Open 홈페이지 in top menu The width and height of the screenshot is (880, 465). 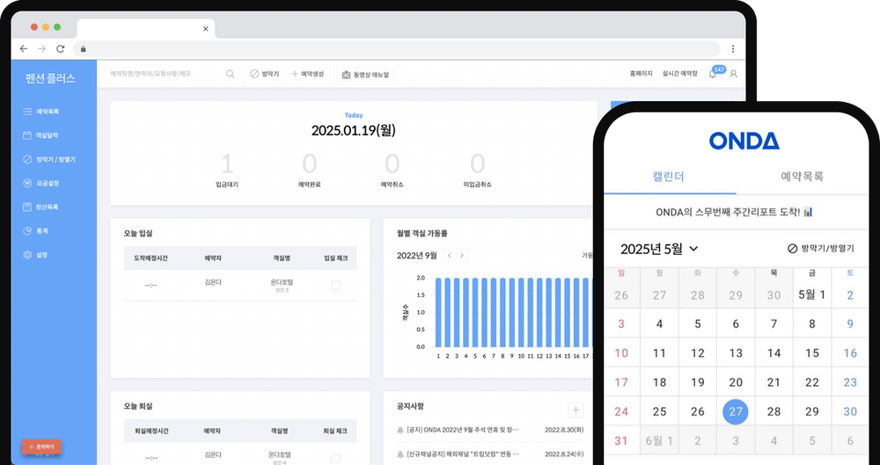click(x=641, y=74)
